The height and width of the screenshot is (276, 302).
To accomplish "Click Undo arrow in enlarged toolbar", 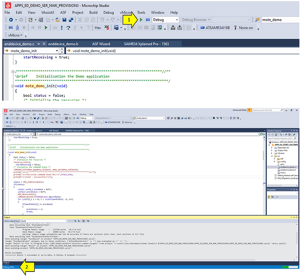I will coord(102,20).
